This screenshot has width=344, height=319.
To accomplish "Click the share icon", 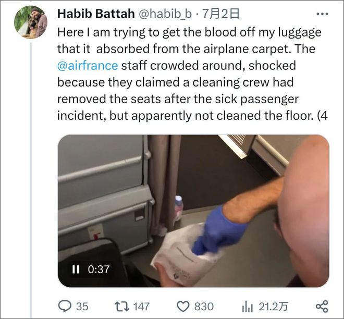I will 322,306.
